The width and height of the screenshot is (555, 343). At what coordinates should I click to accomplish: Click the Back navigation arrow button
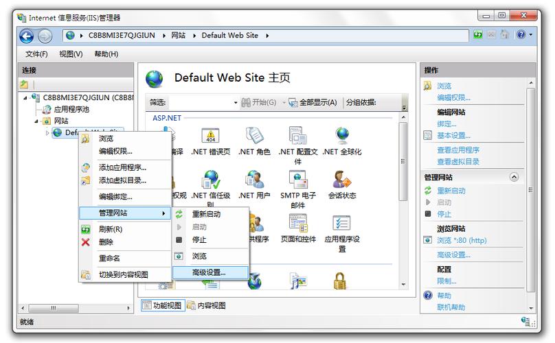27,36
